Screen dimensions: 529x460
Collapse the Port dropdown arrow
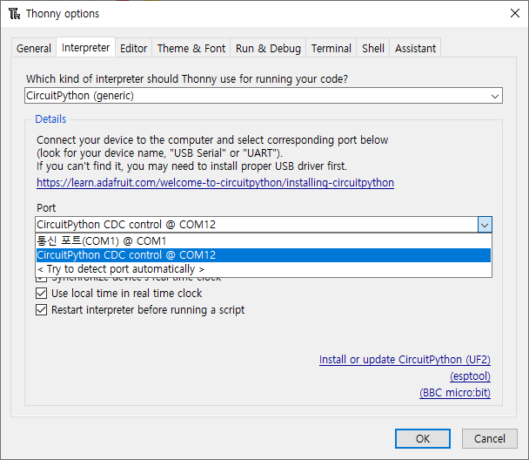(485, 225)
